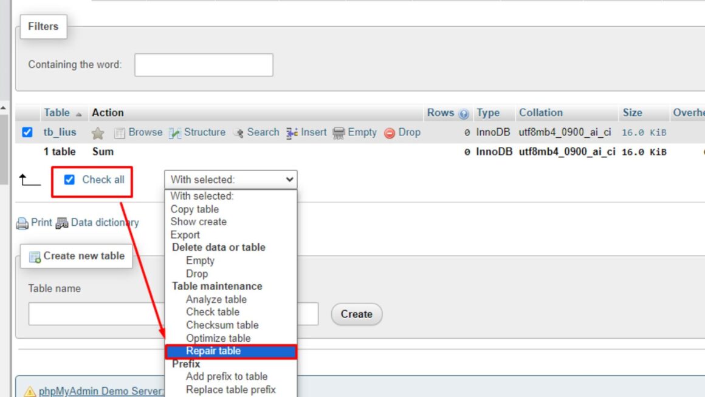Open the Data dictionary link
This screenshot has width=705, height=397.
pos(104,223)
